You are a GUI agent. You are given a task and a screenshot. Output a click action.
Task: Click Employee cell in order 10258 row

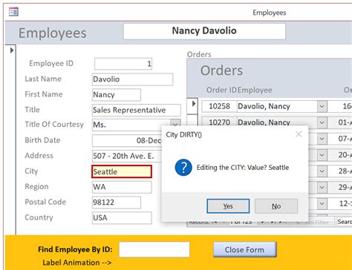click(x=277, y=106)
